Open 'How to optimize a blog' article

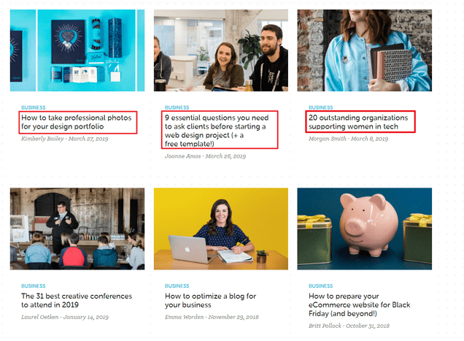(210, 300)
